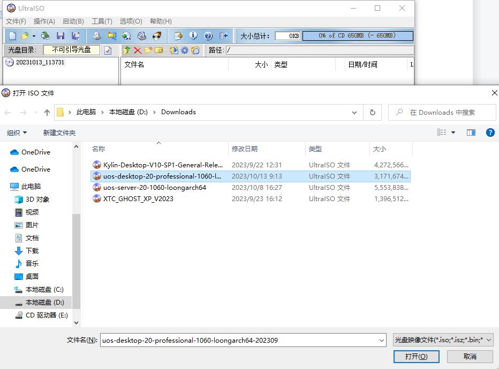Click the blue gear Properties icon
The width and height of the screenshot is (499, 369).
coord(185,50)
